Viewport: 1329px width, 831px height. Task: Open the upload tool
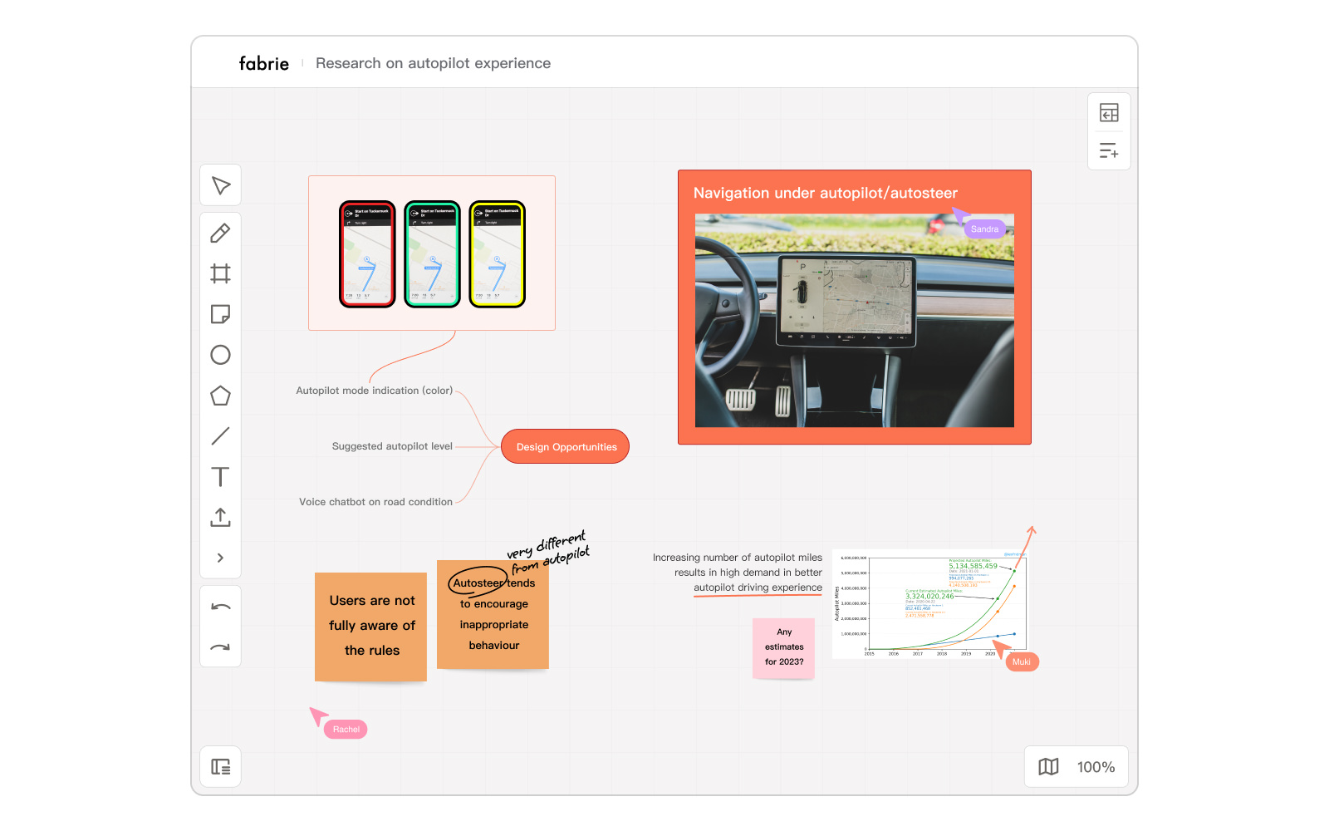[x=220, y=517]
